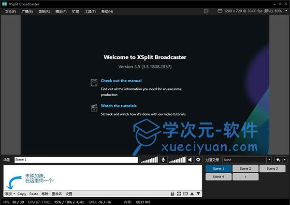Click the 重命名 (Rename) source button
Screen dimensions: 290x205
[57, 194]
